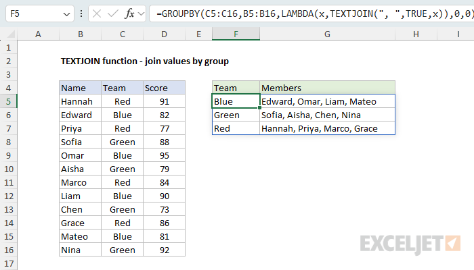
Task: Select the 'Grace' name cell
Action: click(80, 223)
